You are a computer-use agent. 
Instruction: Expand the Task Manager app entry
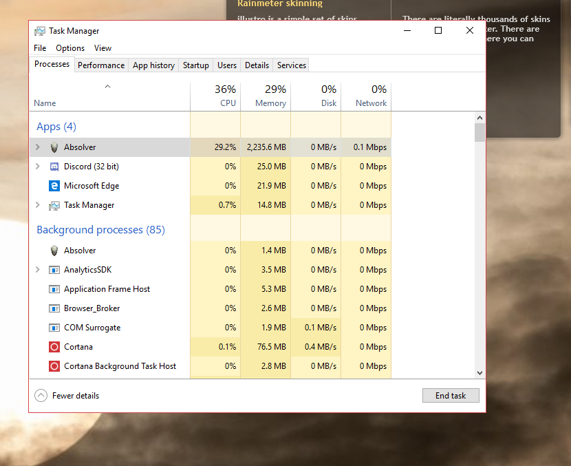[x=38, y=204]
